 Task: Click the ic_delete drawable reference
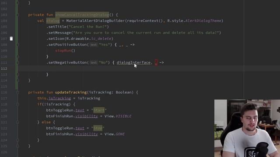pos(101,39)
